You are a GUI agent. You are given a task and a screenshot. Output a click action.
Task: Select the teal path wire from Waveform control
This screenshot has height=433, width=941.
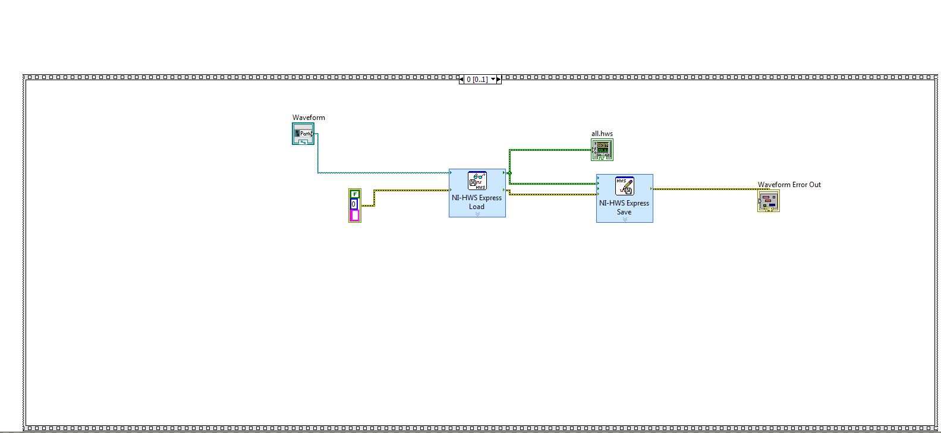click(383, 173)
